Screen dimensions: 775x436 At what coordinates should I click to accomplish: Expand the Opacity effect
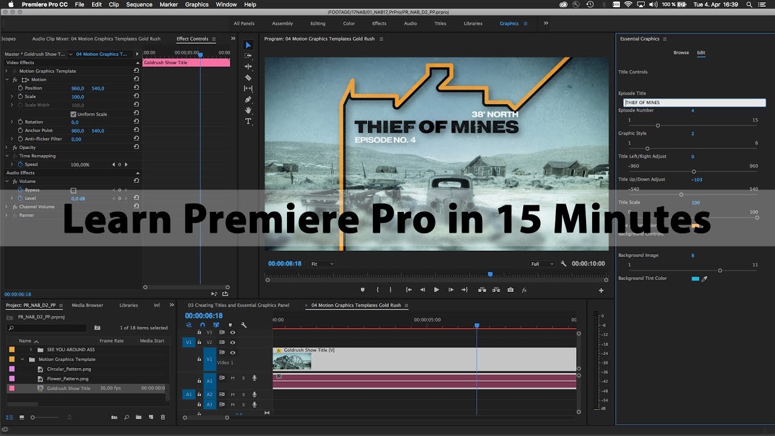[x=7, y=148]
